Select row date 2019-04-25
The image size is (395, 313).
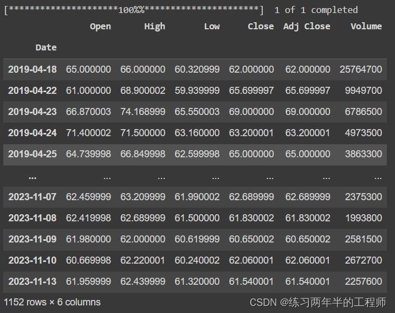click(x=33, y=154)
